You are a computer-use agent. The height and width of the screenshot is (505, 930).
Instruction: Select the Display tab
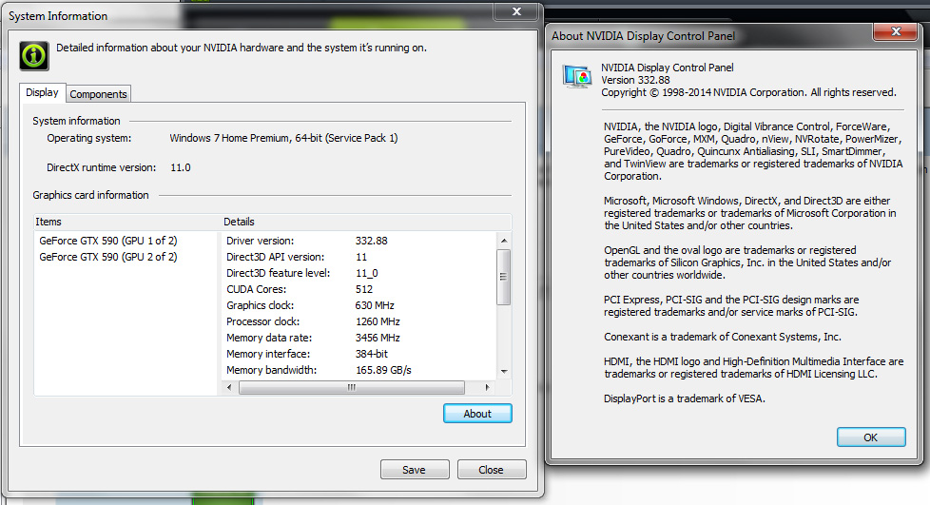coord(42,92)
